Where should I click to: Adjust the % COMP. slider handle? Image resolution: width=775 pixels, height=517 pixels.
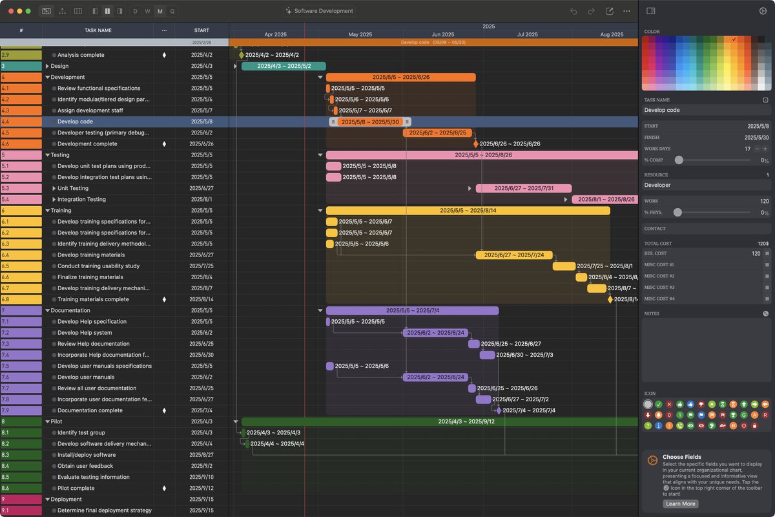tap(679, 160)
